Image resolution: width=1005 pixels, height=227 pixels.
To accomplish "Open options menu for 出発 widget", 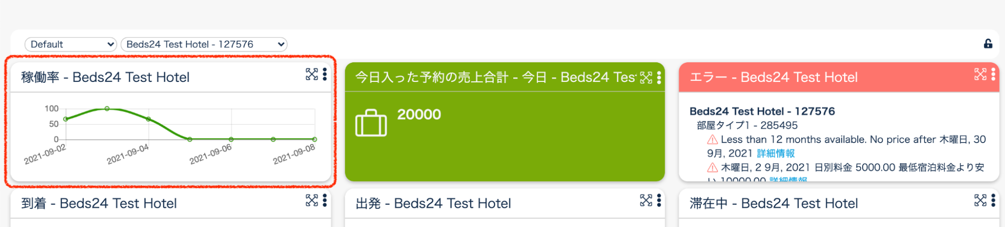I will pyautogui.click(x=659, y=200).
